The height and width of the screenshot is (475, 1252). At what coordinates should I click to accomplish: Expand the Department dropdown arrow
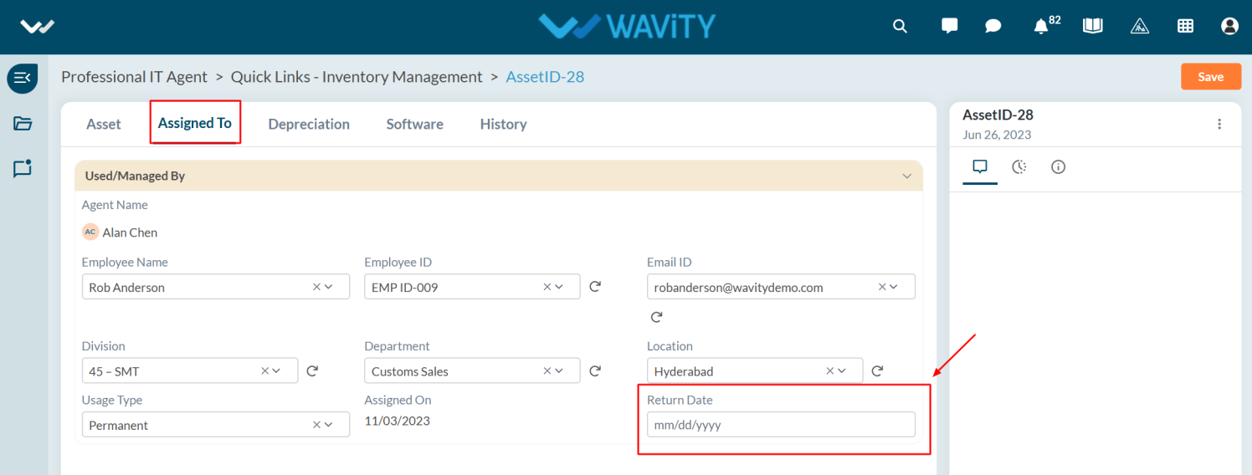coord(559,370)
